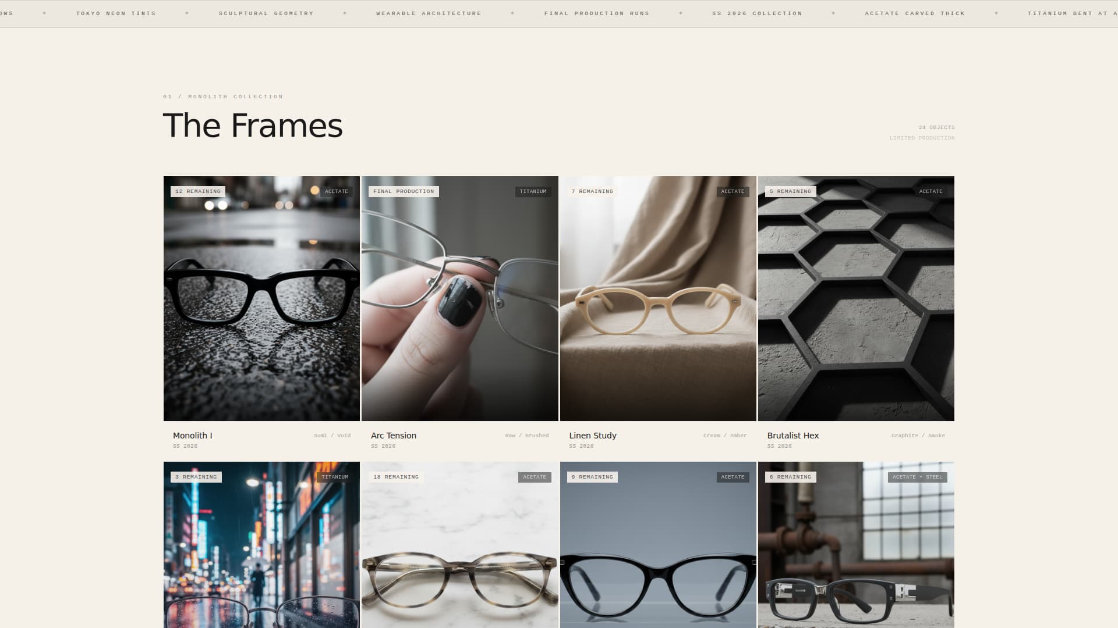Click the 7 REMAINING badge
This screenshot has width=1118, height=628.
pos(592,191)
